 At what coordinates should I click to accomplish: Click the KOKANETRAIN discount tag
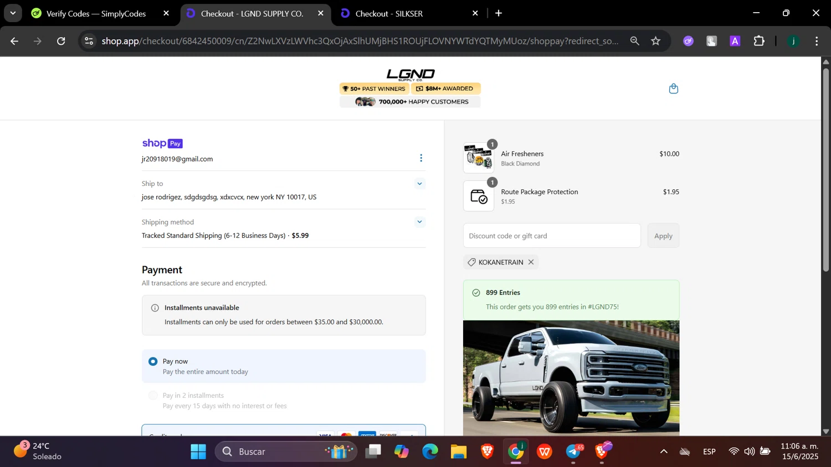pos(501,262)
